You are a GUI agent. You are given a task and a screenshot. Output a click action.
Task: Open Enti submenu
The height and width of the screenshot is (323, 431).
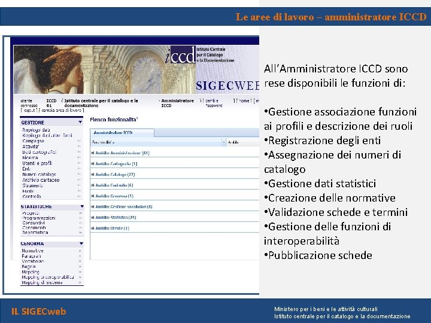pyautogui.click(x=26, y=169)
